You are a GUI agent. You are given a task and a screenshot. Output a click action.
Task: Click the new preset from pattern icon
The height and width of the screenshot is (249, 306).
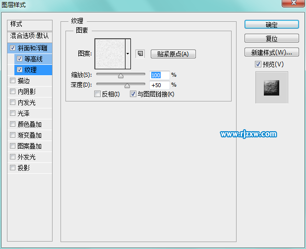[x=140, y=53]
